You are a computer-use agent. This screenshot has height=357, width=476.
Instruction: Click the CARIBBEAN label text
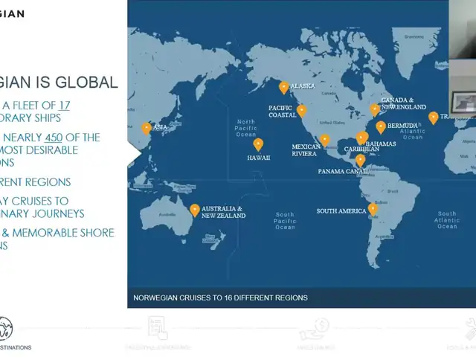pyautogui.click(x=361, y=149)
